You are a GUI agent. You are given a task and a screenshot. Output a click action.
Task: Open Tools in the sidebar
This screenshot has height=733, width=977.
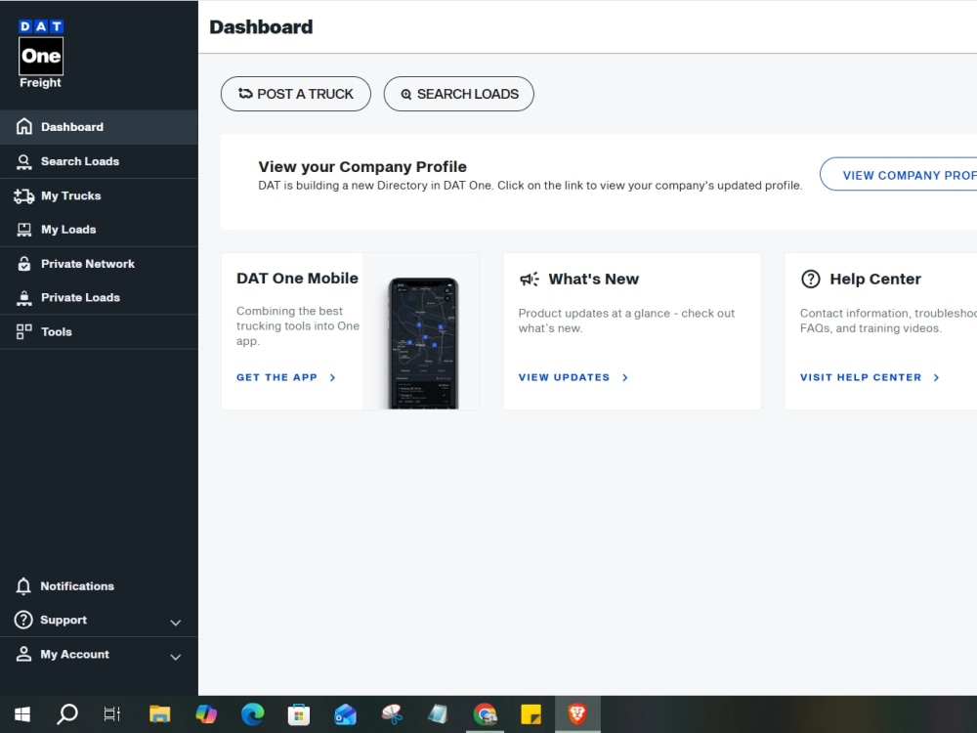tap(99, 331)
